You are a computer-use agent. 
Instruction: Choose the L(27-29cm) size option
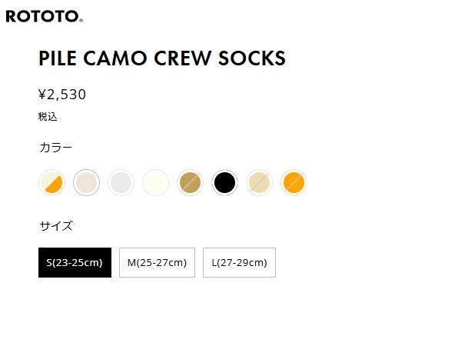click(239, 262)
